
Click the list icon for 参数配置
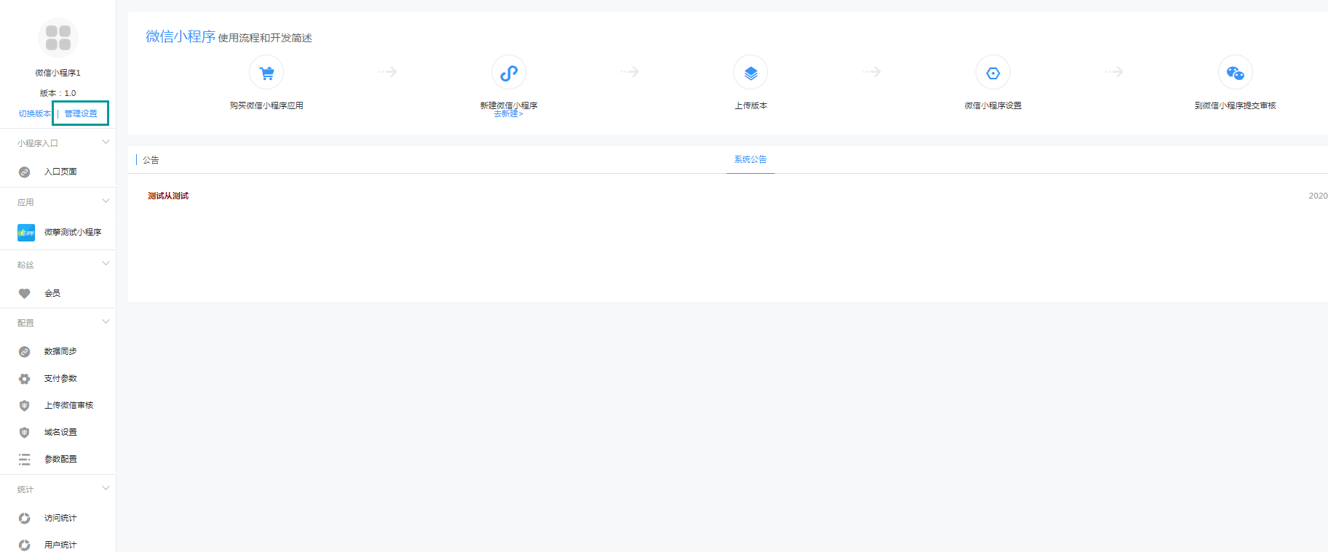(x=24, y=460)
